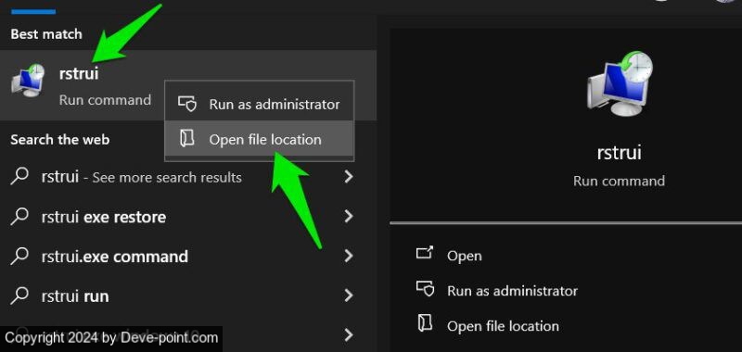This screenshot has width=742, height=352.
Task: Click Run as administrator in the right pane
Action: (513, 291)
